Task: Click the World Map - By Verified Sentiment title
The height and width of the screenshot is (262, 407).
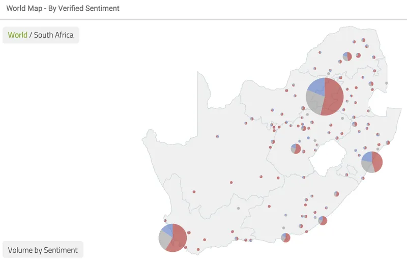Action: tap(63, 8)
